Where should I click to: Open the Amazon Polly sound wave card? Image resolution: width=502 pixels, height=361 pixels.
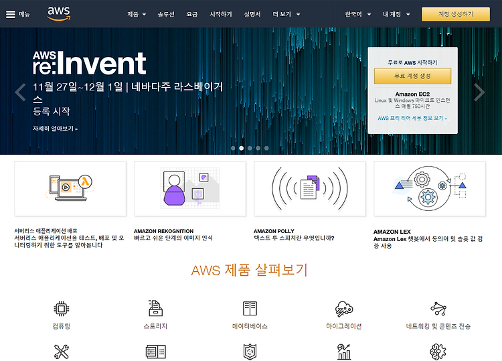pos(310,189)
